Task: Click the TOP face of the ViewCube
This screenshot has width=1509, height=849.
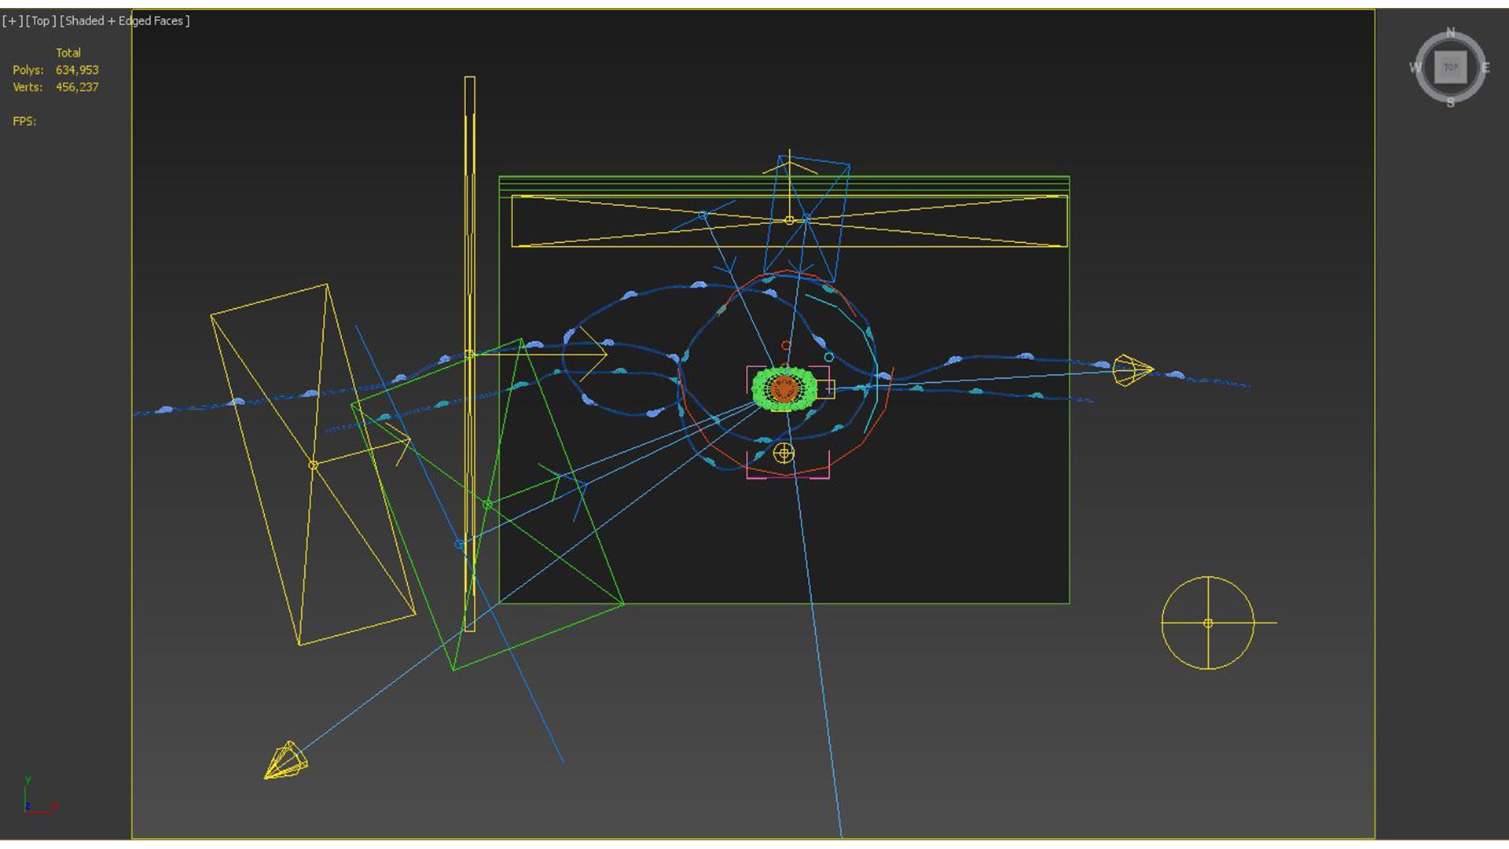Action: point(1450,68)
